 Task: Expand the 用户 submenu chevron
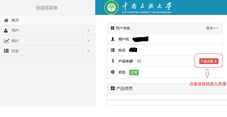click(88, 30)
